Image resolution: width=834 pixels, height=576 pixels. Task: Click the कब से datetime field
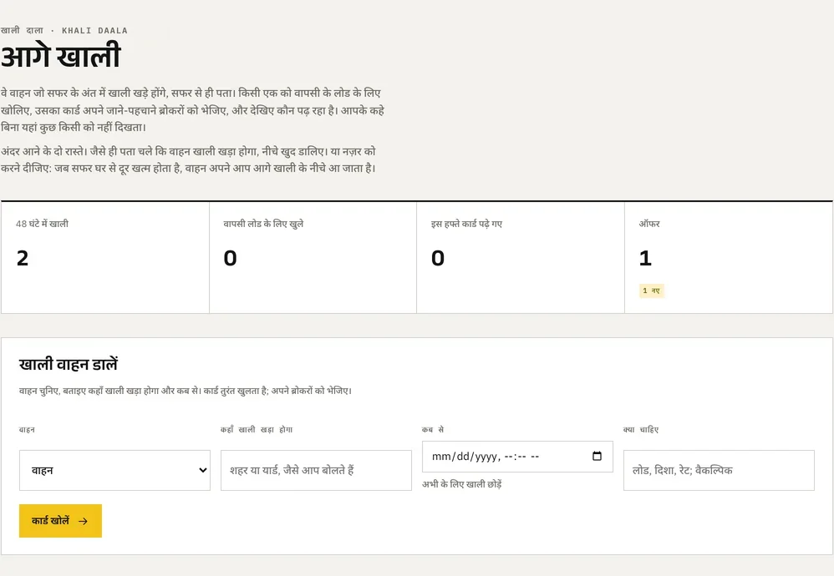pos(517,457)
